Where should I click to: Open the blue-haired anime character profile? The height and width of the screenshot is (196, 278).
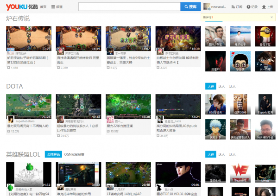[215, 129]
